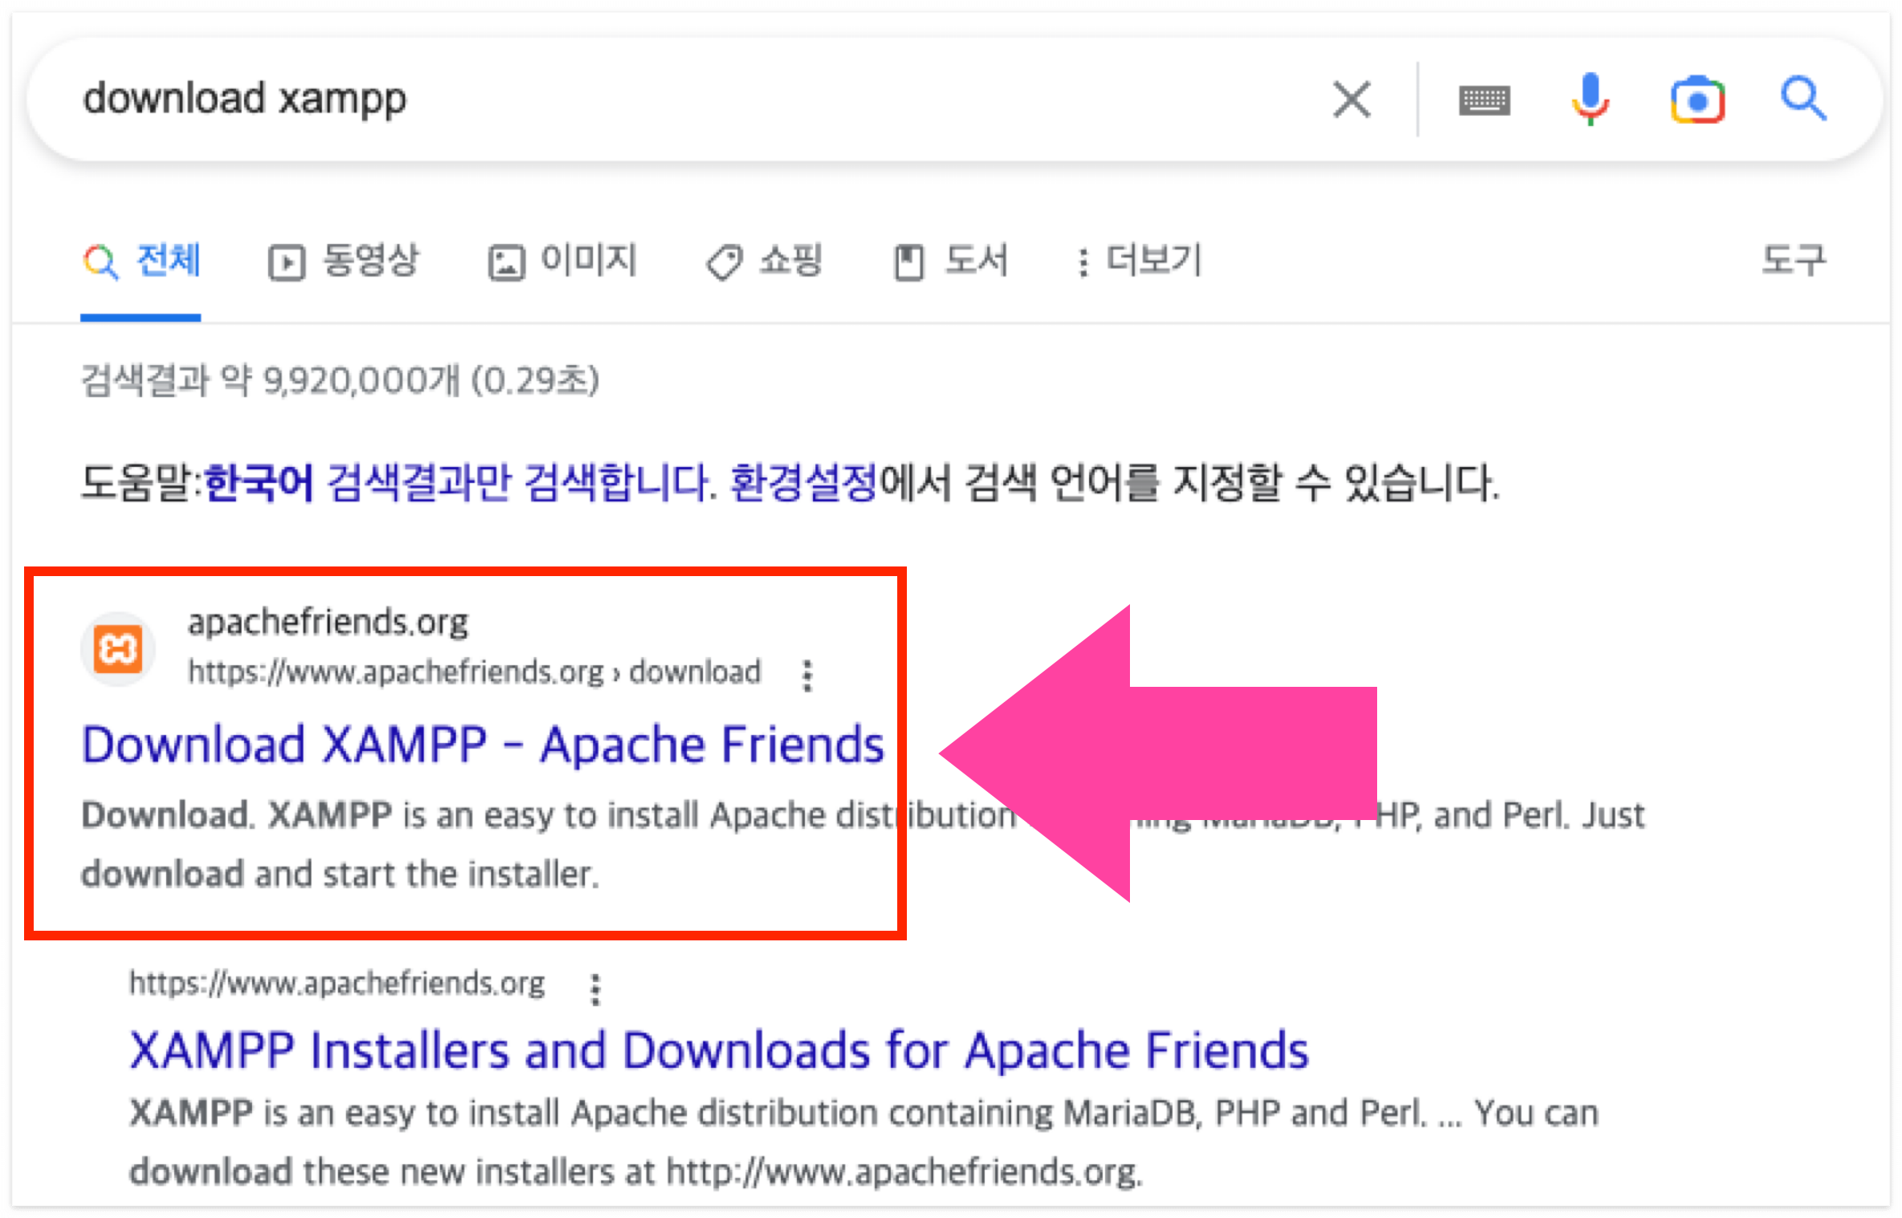Open Download XAMPP - Apache Friends link
Screen dimensions: 1902x1218
[x=482, y=744]
